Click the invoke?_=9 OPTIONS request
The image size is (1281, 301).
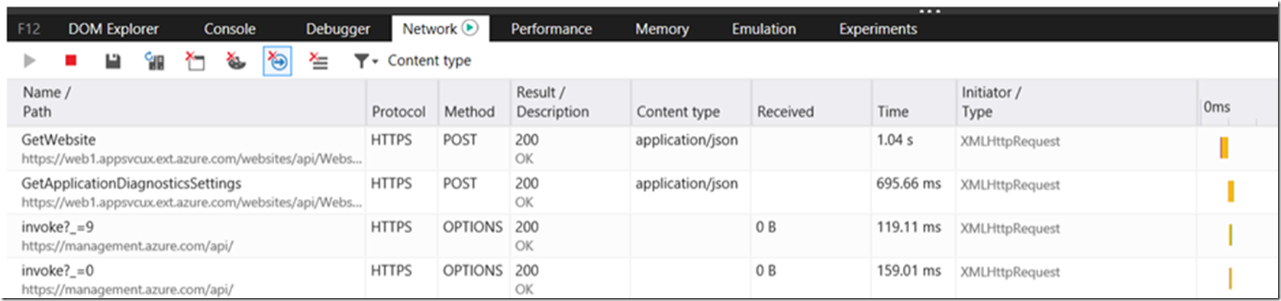[640, 235]
